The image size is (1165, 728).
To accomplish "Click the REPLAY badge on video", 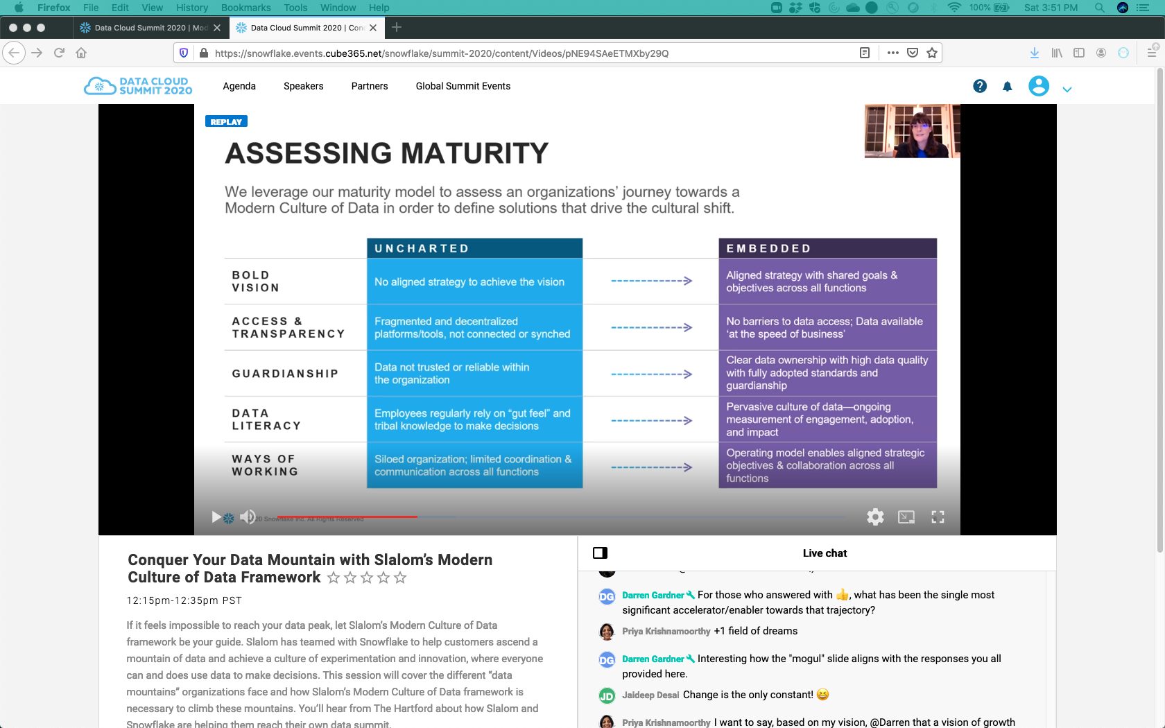I will (x=226, y=121).
